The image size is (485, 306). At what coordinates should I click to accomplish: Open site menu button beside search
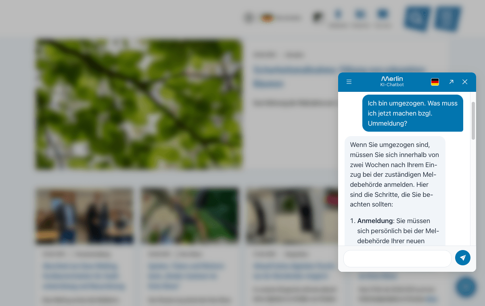click(x=448, y=18)
